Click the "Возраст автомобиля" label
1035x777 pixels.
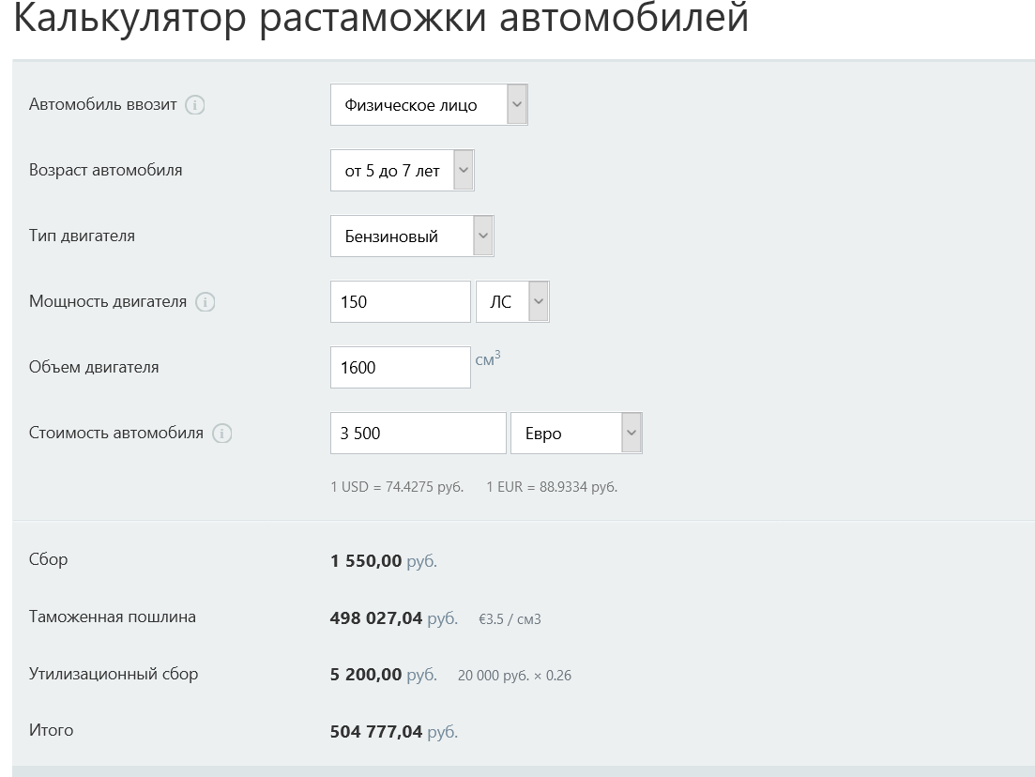click(106, 171)
